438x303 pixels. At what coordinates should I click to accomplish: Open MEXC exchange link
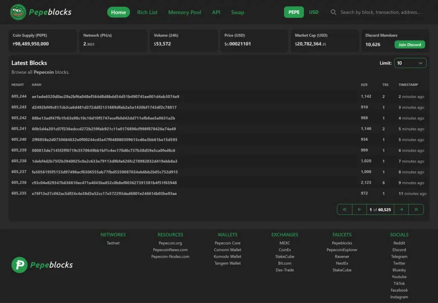pos(284,243)
